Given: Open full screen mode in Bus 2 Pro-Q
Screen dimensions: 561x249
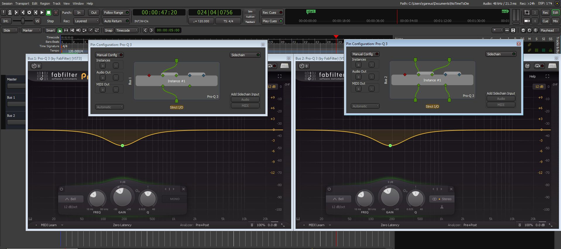Looking at the screenshot, I should pos(547,76).
